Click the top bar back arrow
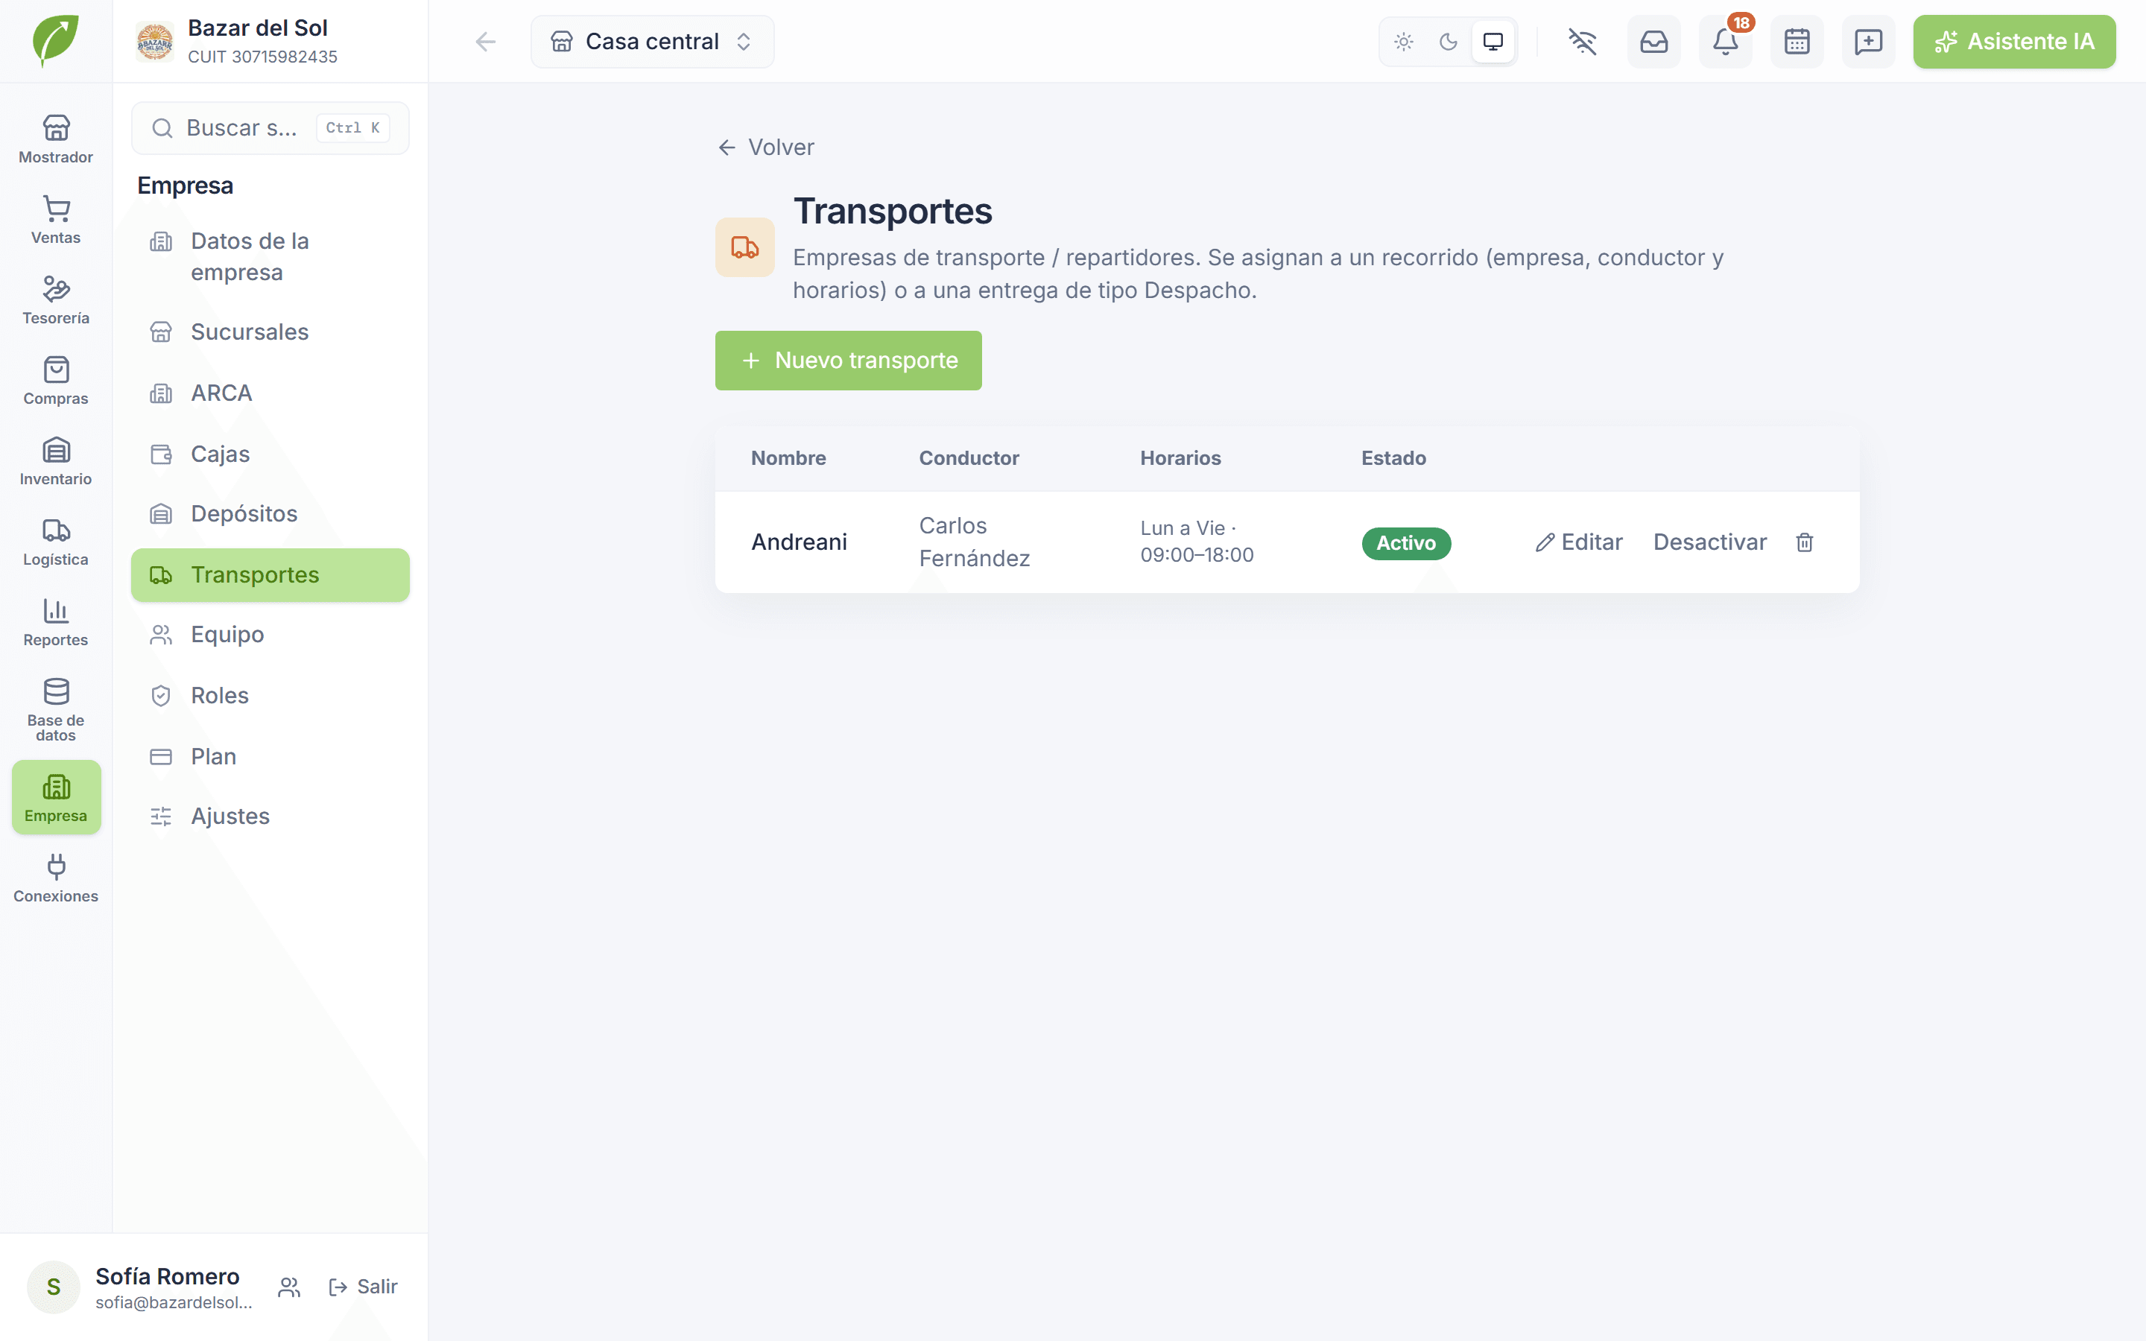Screen dimensions: 2146x1341 pyautogui.click(x=485, y=42)
